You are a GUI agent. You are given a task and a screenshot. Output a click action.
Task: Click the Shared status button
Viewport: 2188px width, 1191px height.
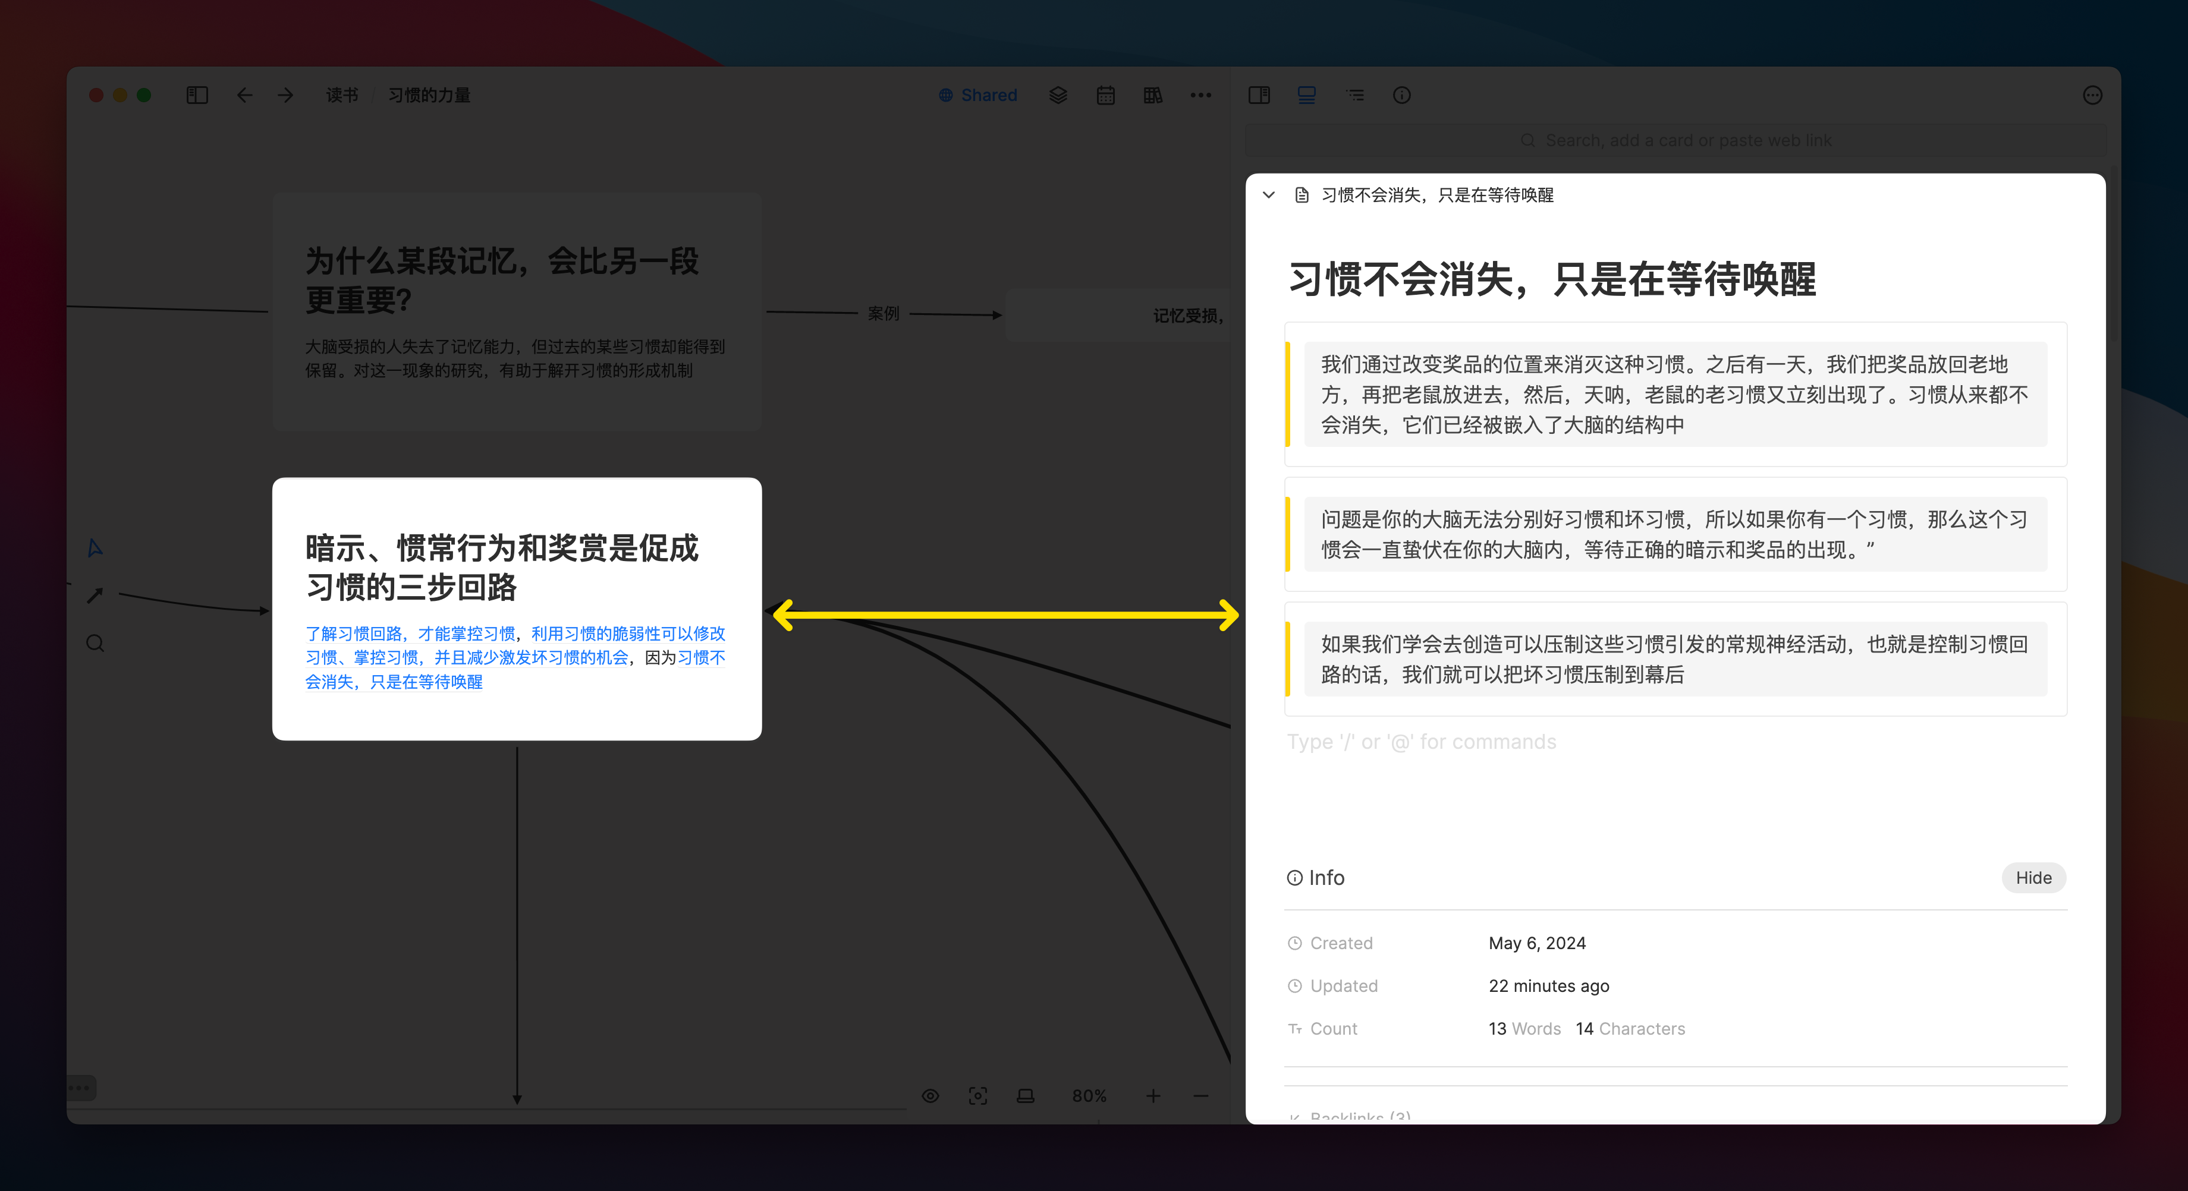click(977, 95)
